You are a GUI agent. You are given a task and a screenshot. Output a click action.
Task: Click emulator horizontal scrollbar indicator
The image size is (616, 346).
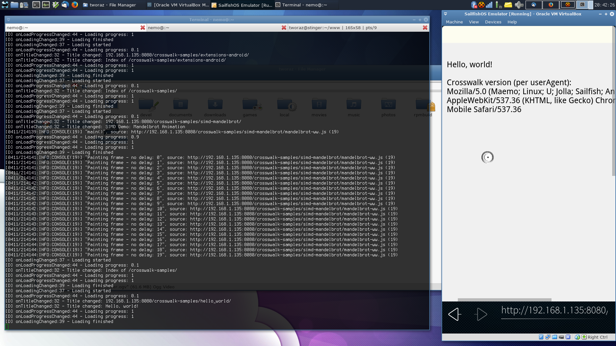click(504, 300)
